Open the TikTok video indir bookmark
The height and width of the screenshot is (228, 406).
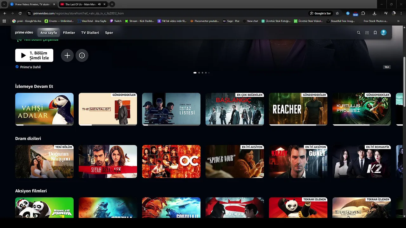172,21
